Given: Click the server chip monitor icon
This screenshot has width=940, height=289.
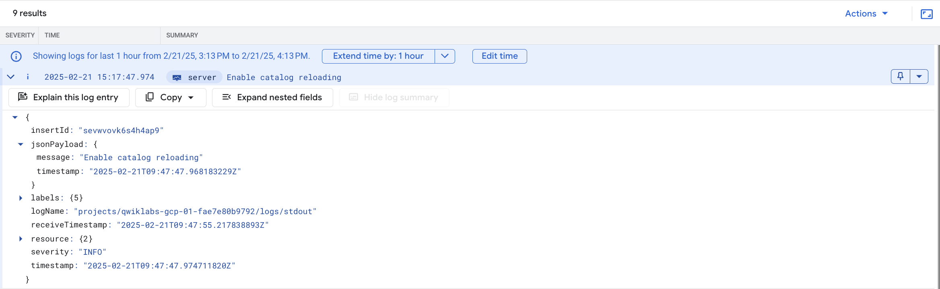Looking at the screenshot, I should [177, 78].
